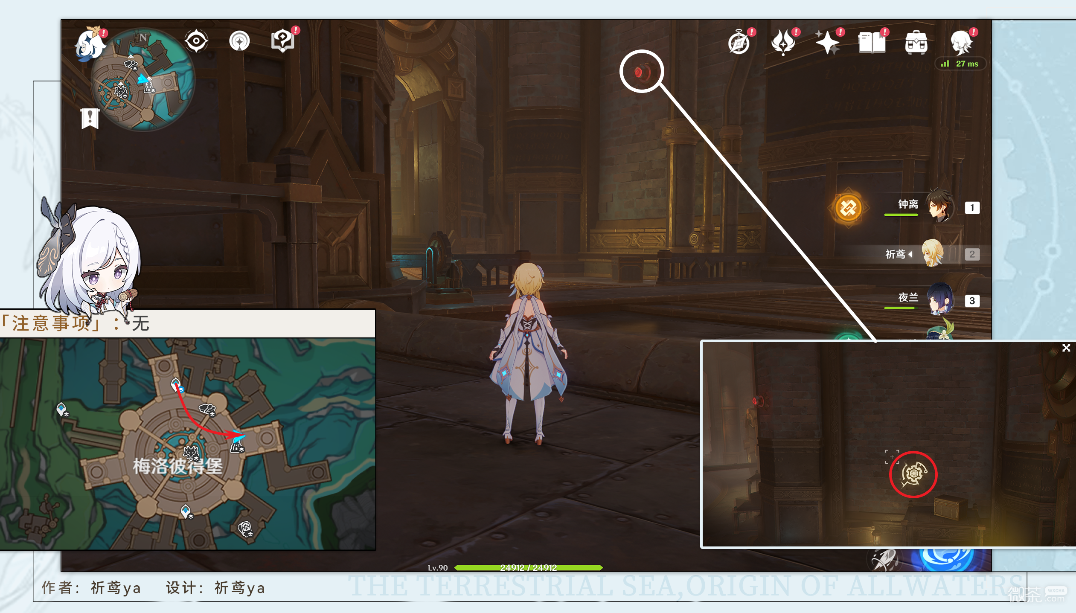The width and height of the screenshot is (1076, 613).
Task: Open the inventory backpack icon
Action: pos(916,43)
